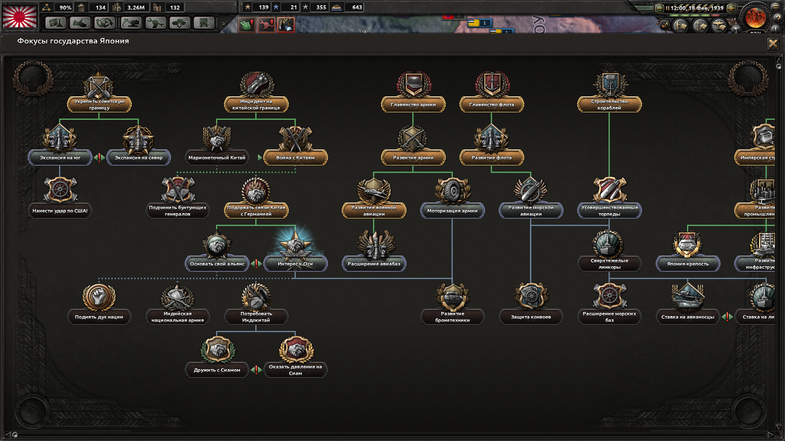Viewport: 785px width, 441px height.
Task: Click the 'Интерес к Оси' focus button
Action: click(x=296, y=264)
